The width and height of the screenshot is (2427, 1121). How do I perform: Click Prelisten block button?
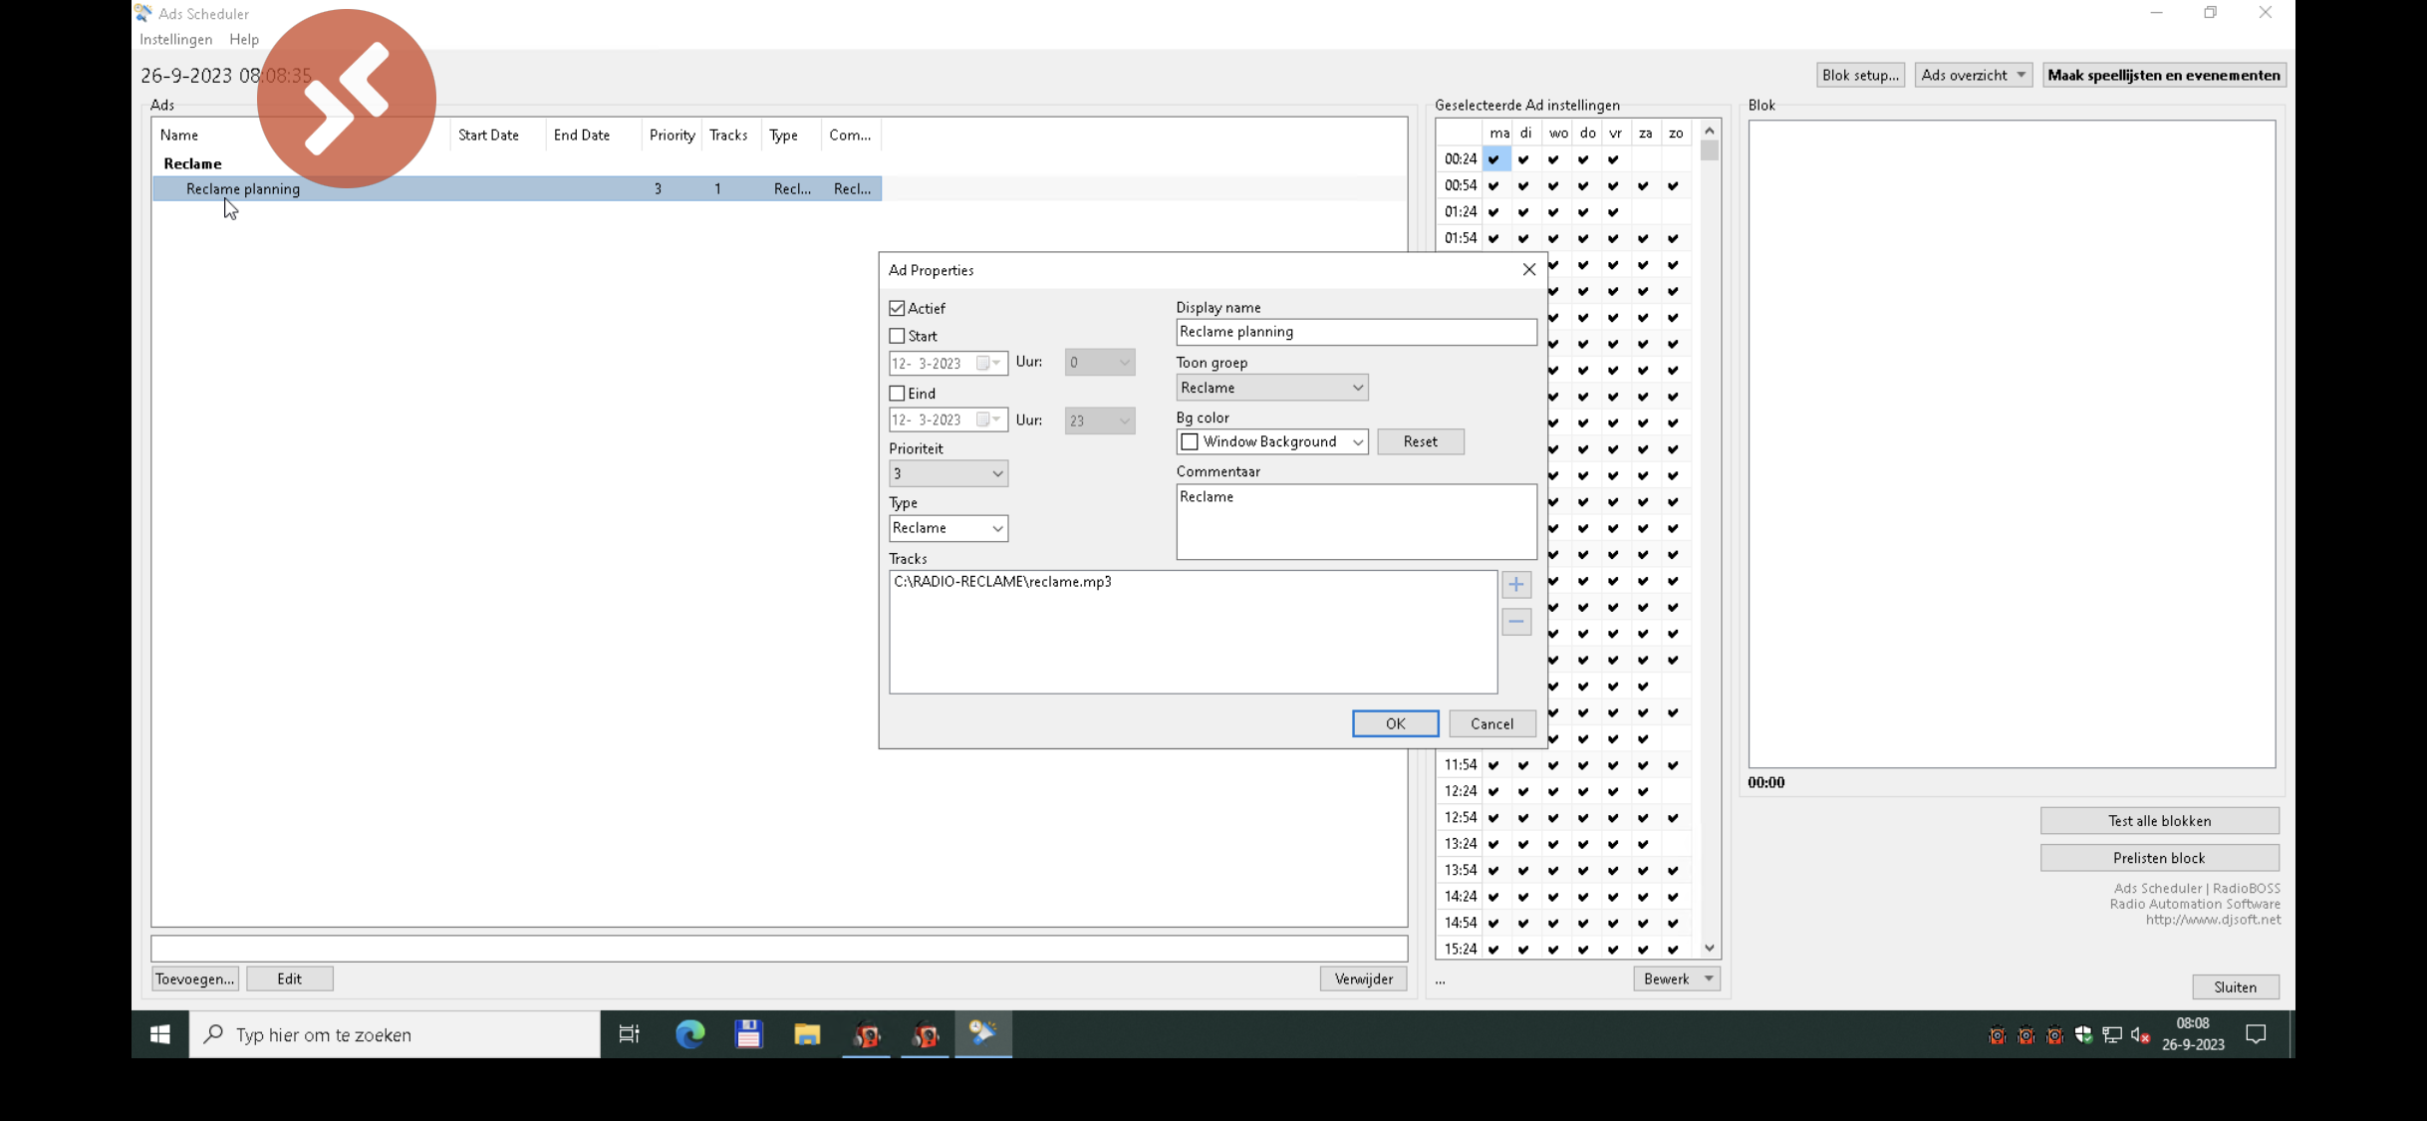point(2159,858)
